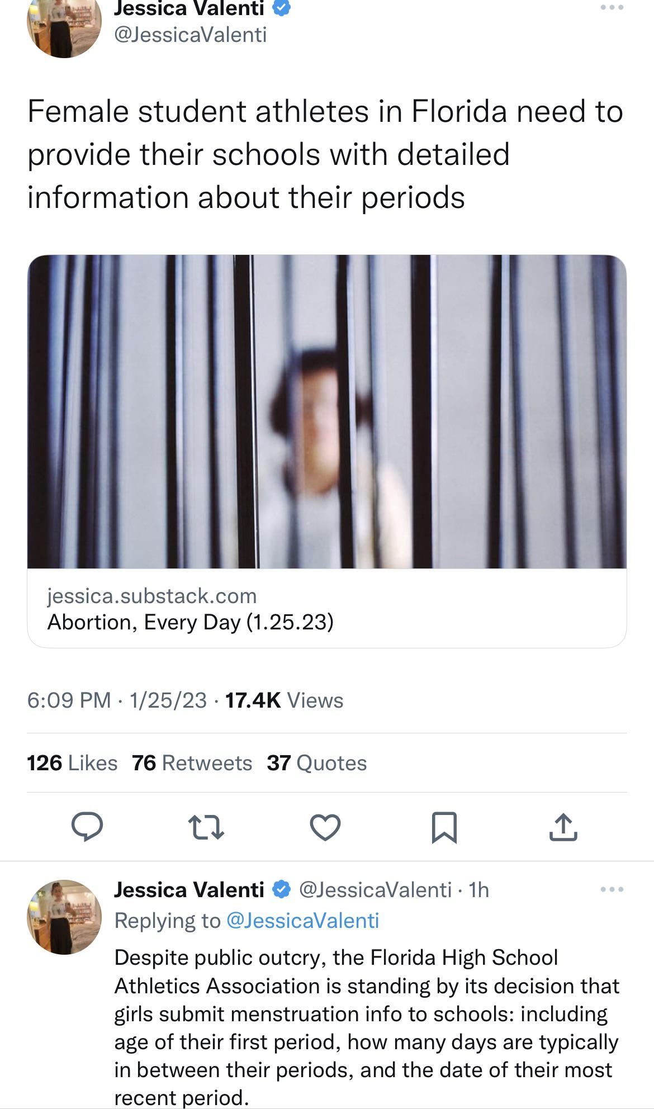The height and width of the screenshot is (1109, 654).
Task: Bookmark this tweet
Action: click(x=444, y=827)
